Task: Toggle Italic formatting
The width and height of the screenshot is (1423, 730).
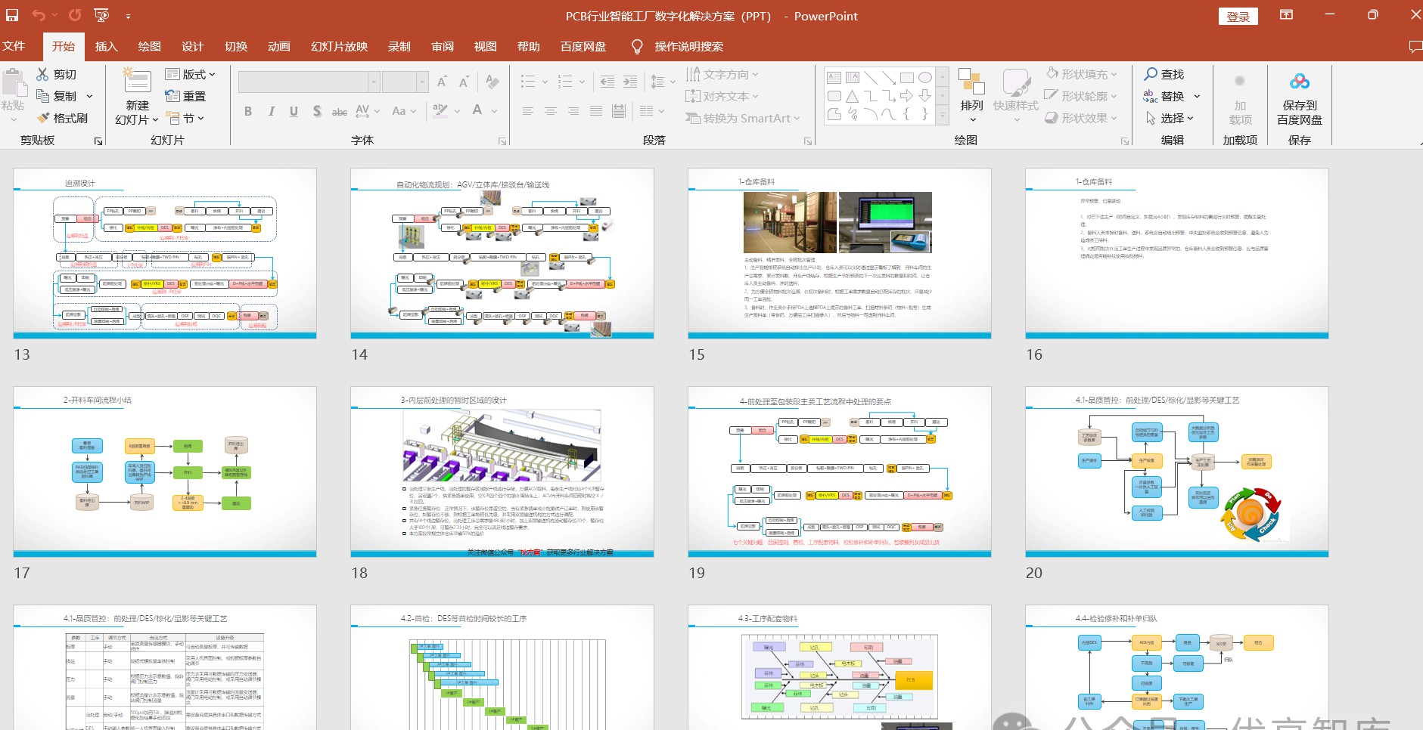Action: [x=271, y=111]
